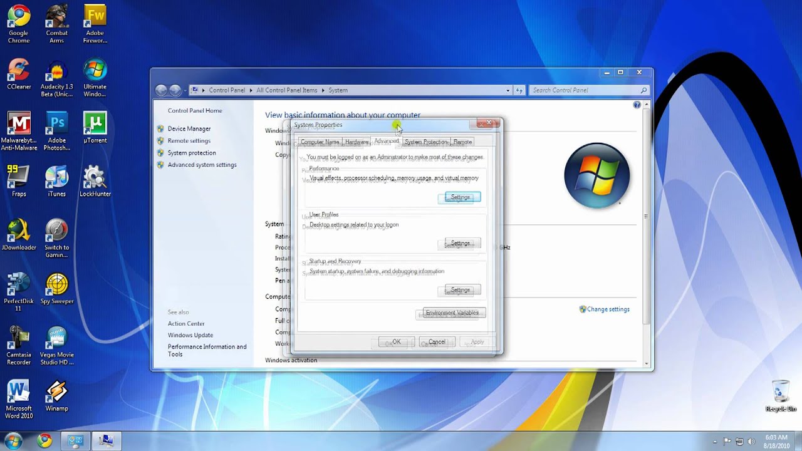Viewport: 802px width, 451px height.
Task: Launch PerfectDisk 11 desktop icon
Action: [x=19, y=292]
